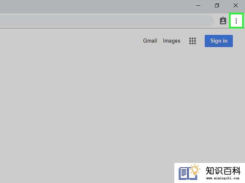Minimize the Chrome window
This screenshot has height=183, width=245.
pyautogui.click(x=198, y=6)
